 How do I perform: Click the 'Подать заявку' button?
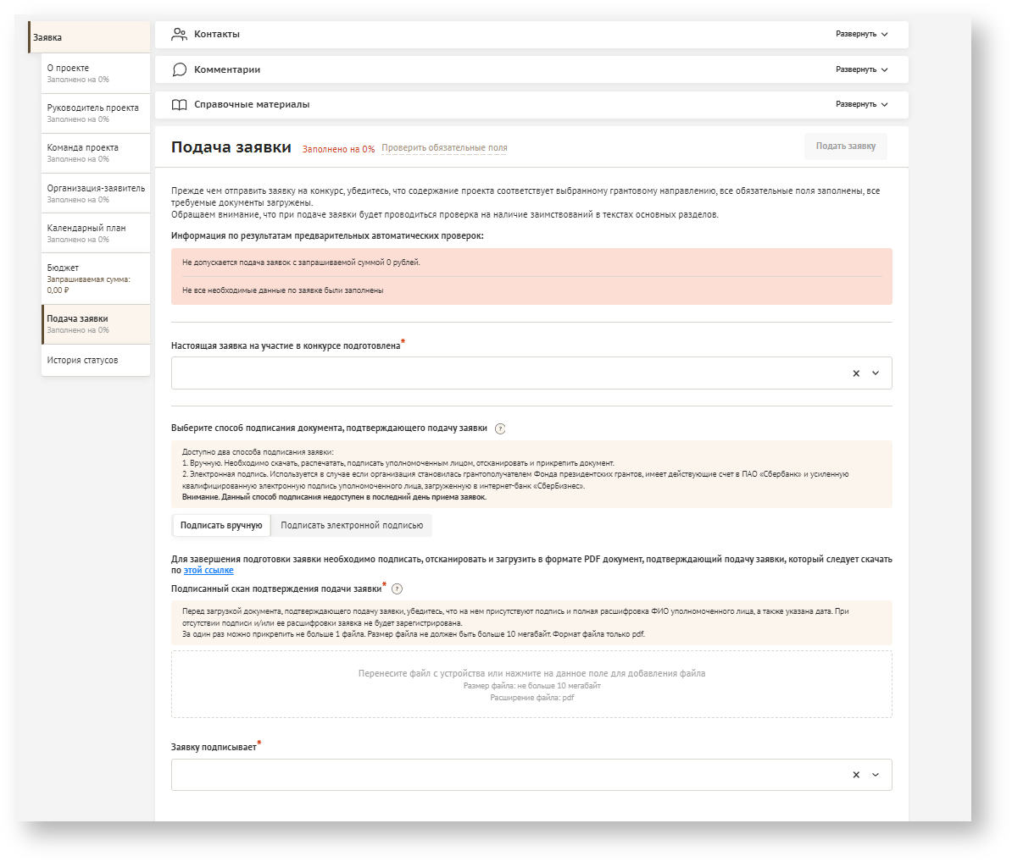pyautogui.click(x=845, y=146)
